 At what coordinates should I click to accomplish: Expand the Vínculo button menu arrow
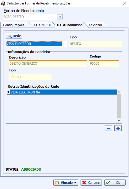(x=75, y=183)
